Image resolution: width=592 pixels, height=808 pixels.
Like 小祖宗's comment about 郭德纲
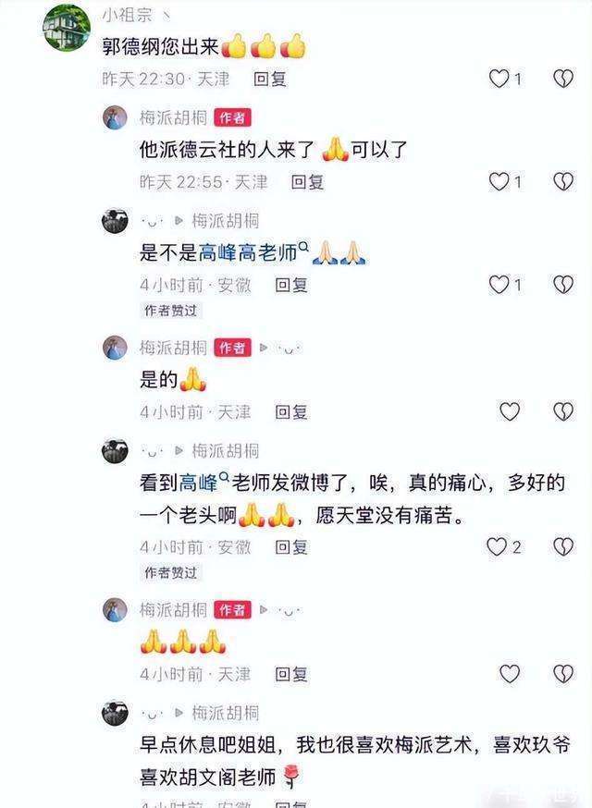pos(499,79)
